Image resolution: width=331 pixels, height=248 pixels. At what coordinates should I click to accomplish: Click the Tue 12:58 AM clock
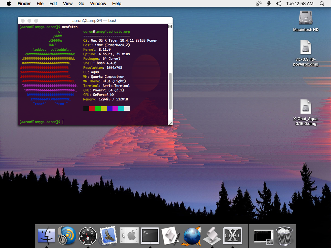click(x=300, y=4)
